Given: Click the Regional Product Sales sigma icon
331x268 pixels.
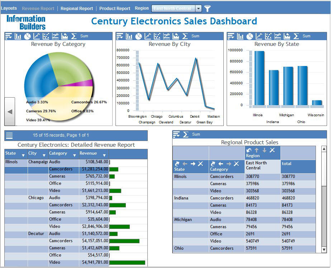Looking at the screenshot, I should 186,134.
